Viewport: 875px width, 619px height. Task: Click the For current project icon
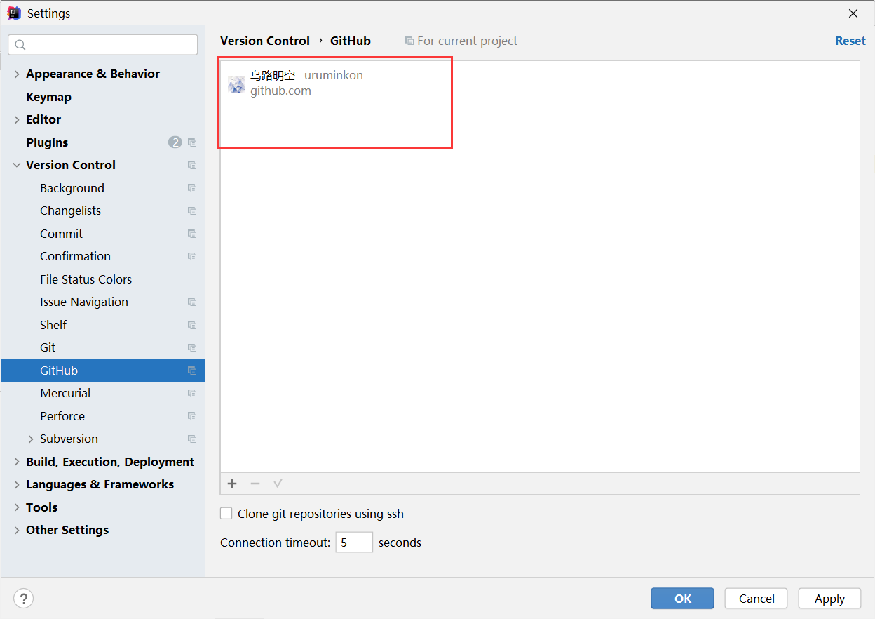click(x=409, y=41)
